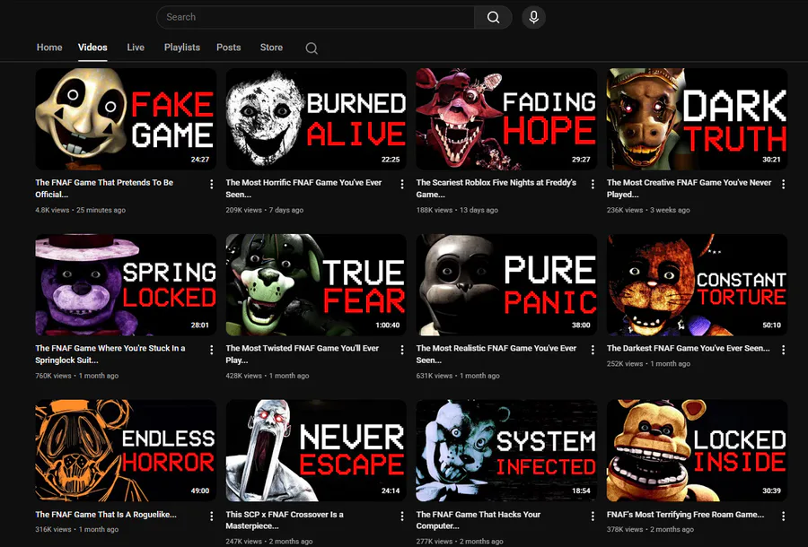Click '316K views • 1 month ago' text

pos(77,529)
